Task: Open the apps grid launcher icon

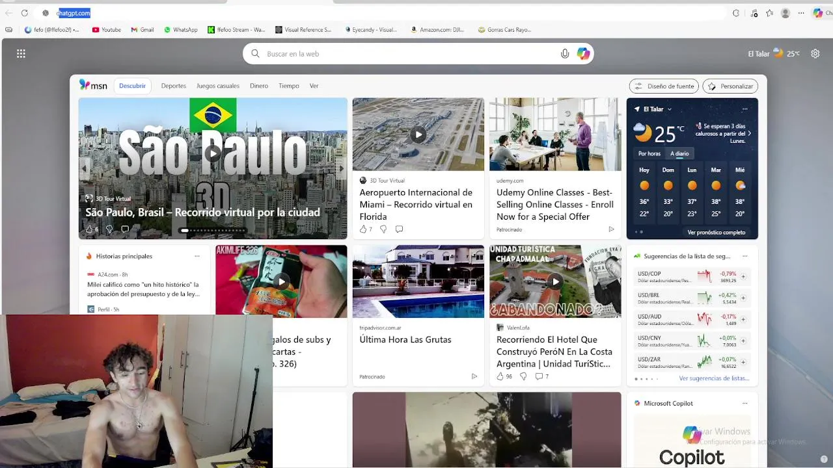Action: pos(21,54)
